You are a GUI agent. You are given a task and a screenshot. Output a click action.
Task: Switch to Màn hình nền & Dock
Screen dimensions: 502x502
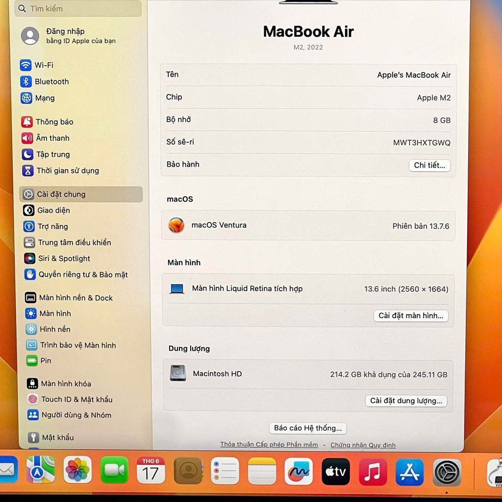point(75,298)
